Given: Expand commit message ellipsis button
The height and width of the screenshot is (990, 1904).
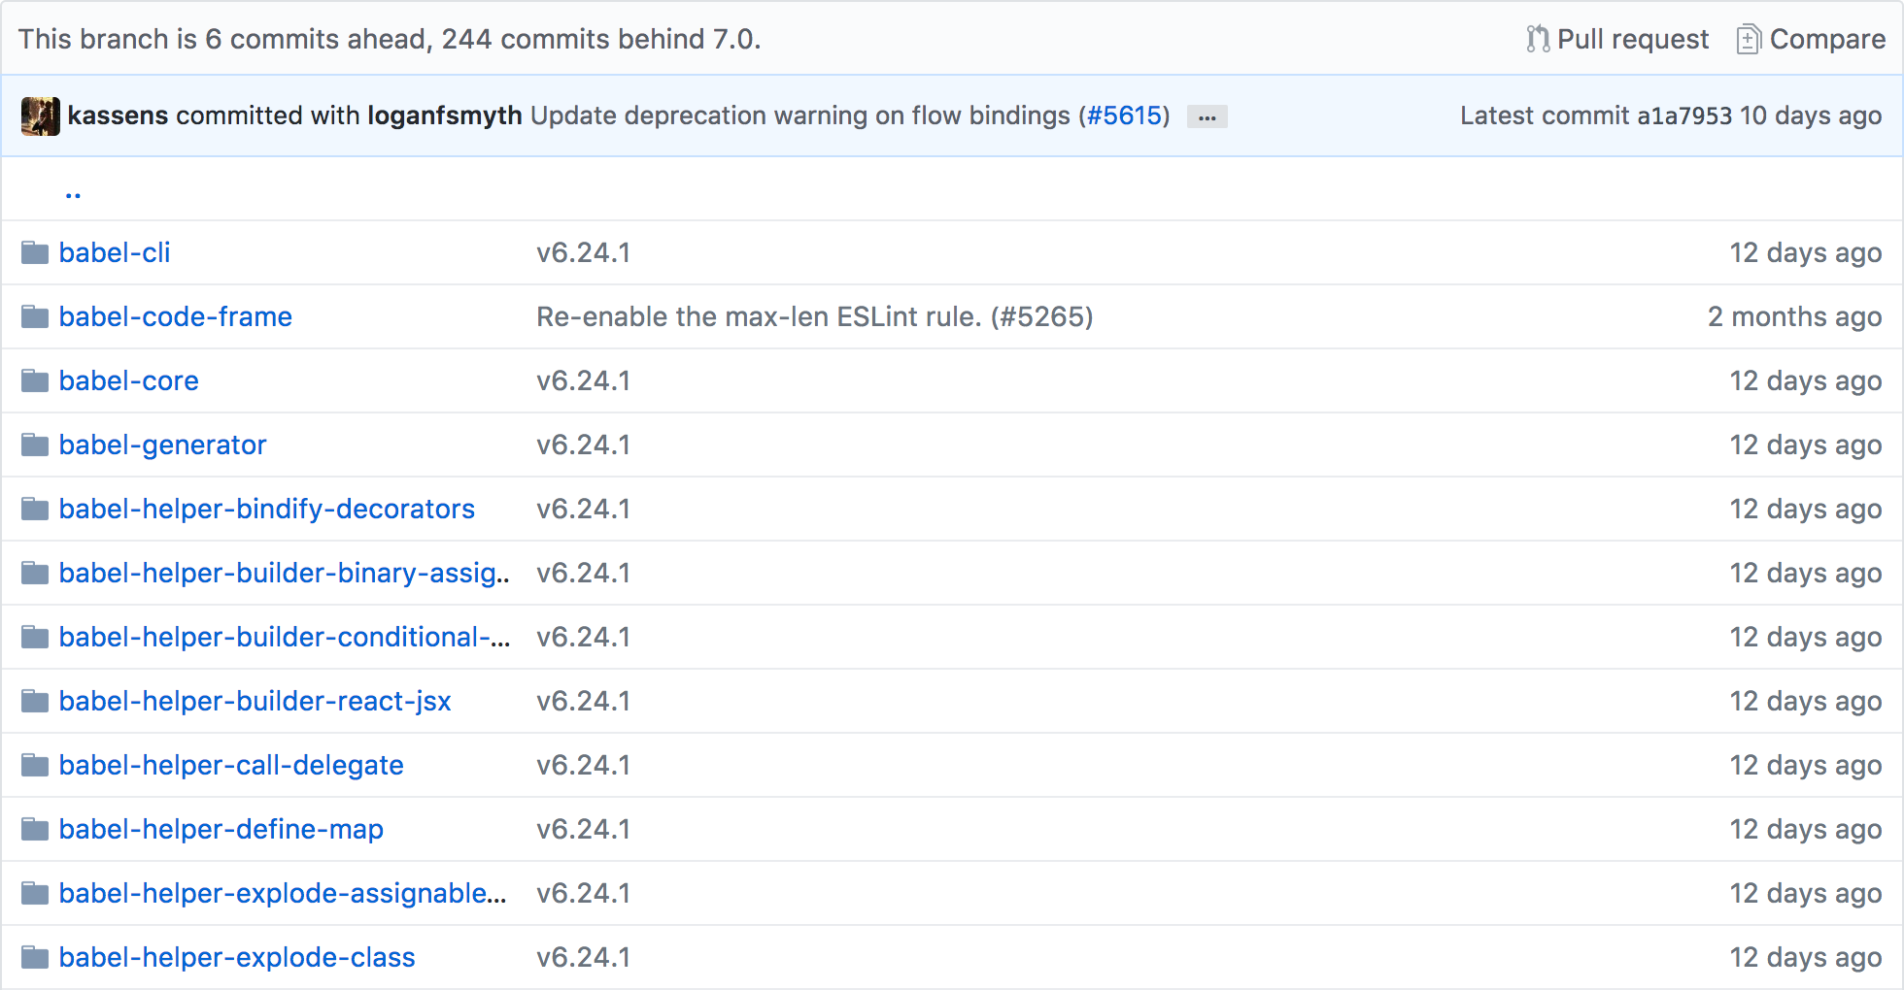Looking at the screenshot, I should coord(1207,116).
